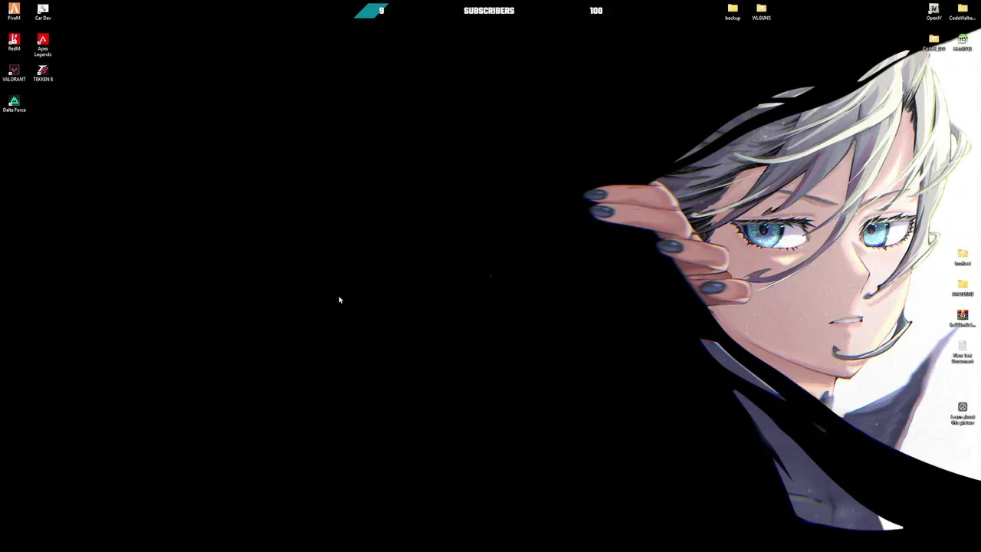Select the VALORANT desktop shortcut
Screen dimensions: 981x552
pyautogui.click(x=14, y=73)
